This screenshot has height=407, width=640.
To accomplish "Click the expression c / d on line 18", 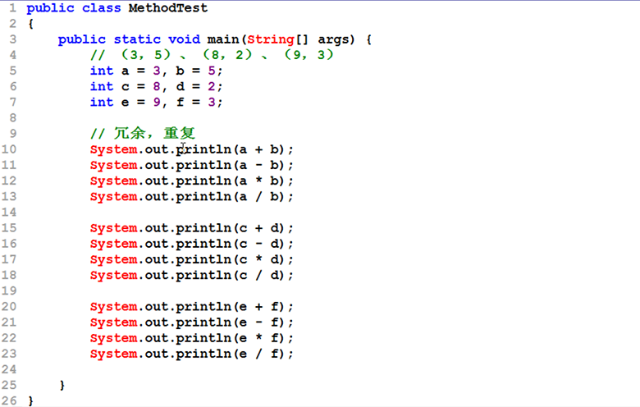I will coord(259,275).
